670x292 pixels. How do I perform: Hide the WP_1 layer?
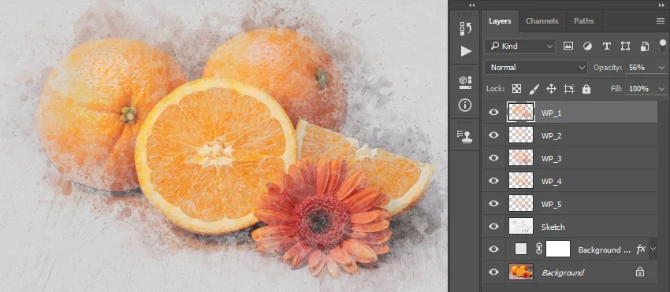pos(493,113)
